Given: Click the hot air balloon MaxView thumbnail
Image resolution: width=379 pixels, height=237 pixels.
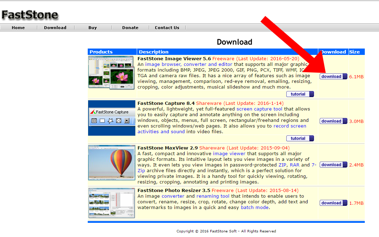Looking at the screenshot, I should [112, 162].
